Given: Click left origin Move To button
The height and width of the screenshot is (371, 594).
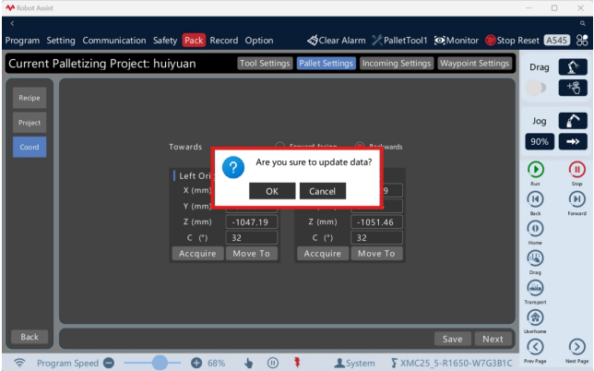Looking at the screenshot, I should pyautogui.click(x=252, y=254).
